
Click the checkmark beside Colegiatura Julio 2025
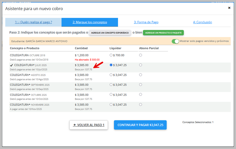click(x=12, y=65)
